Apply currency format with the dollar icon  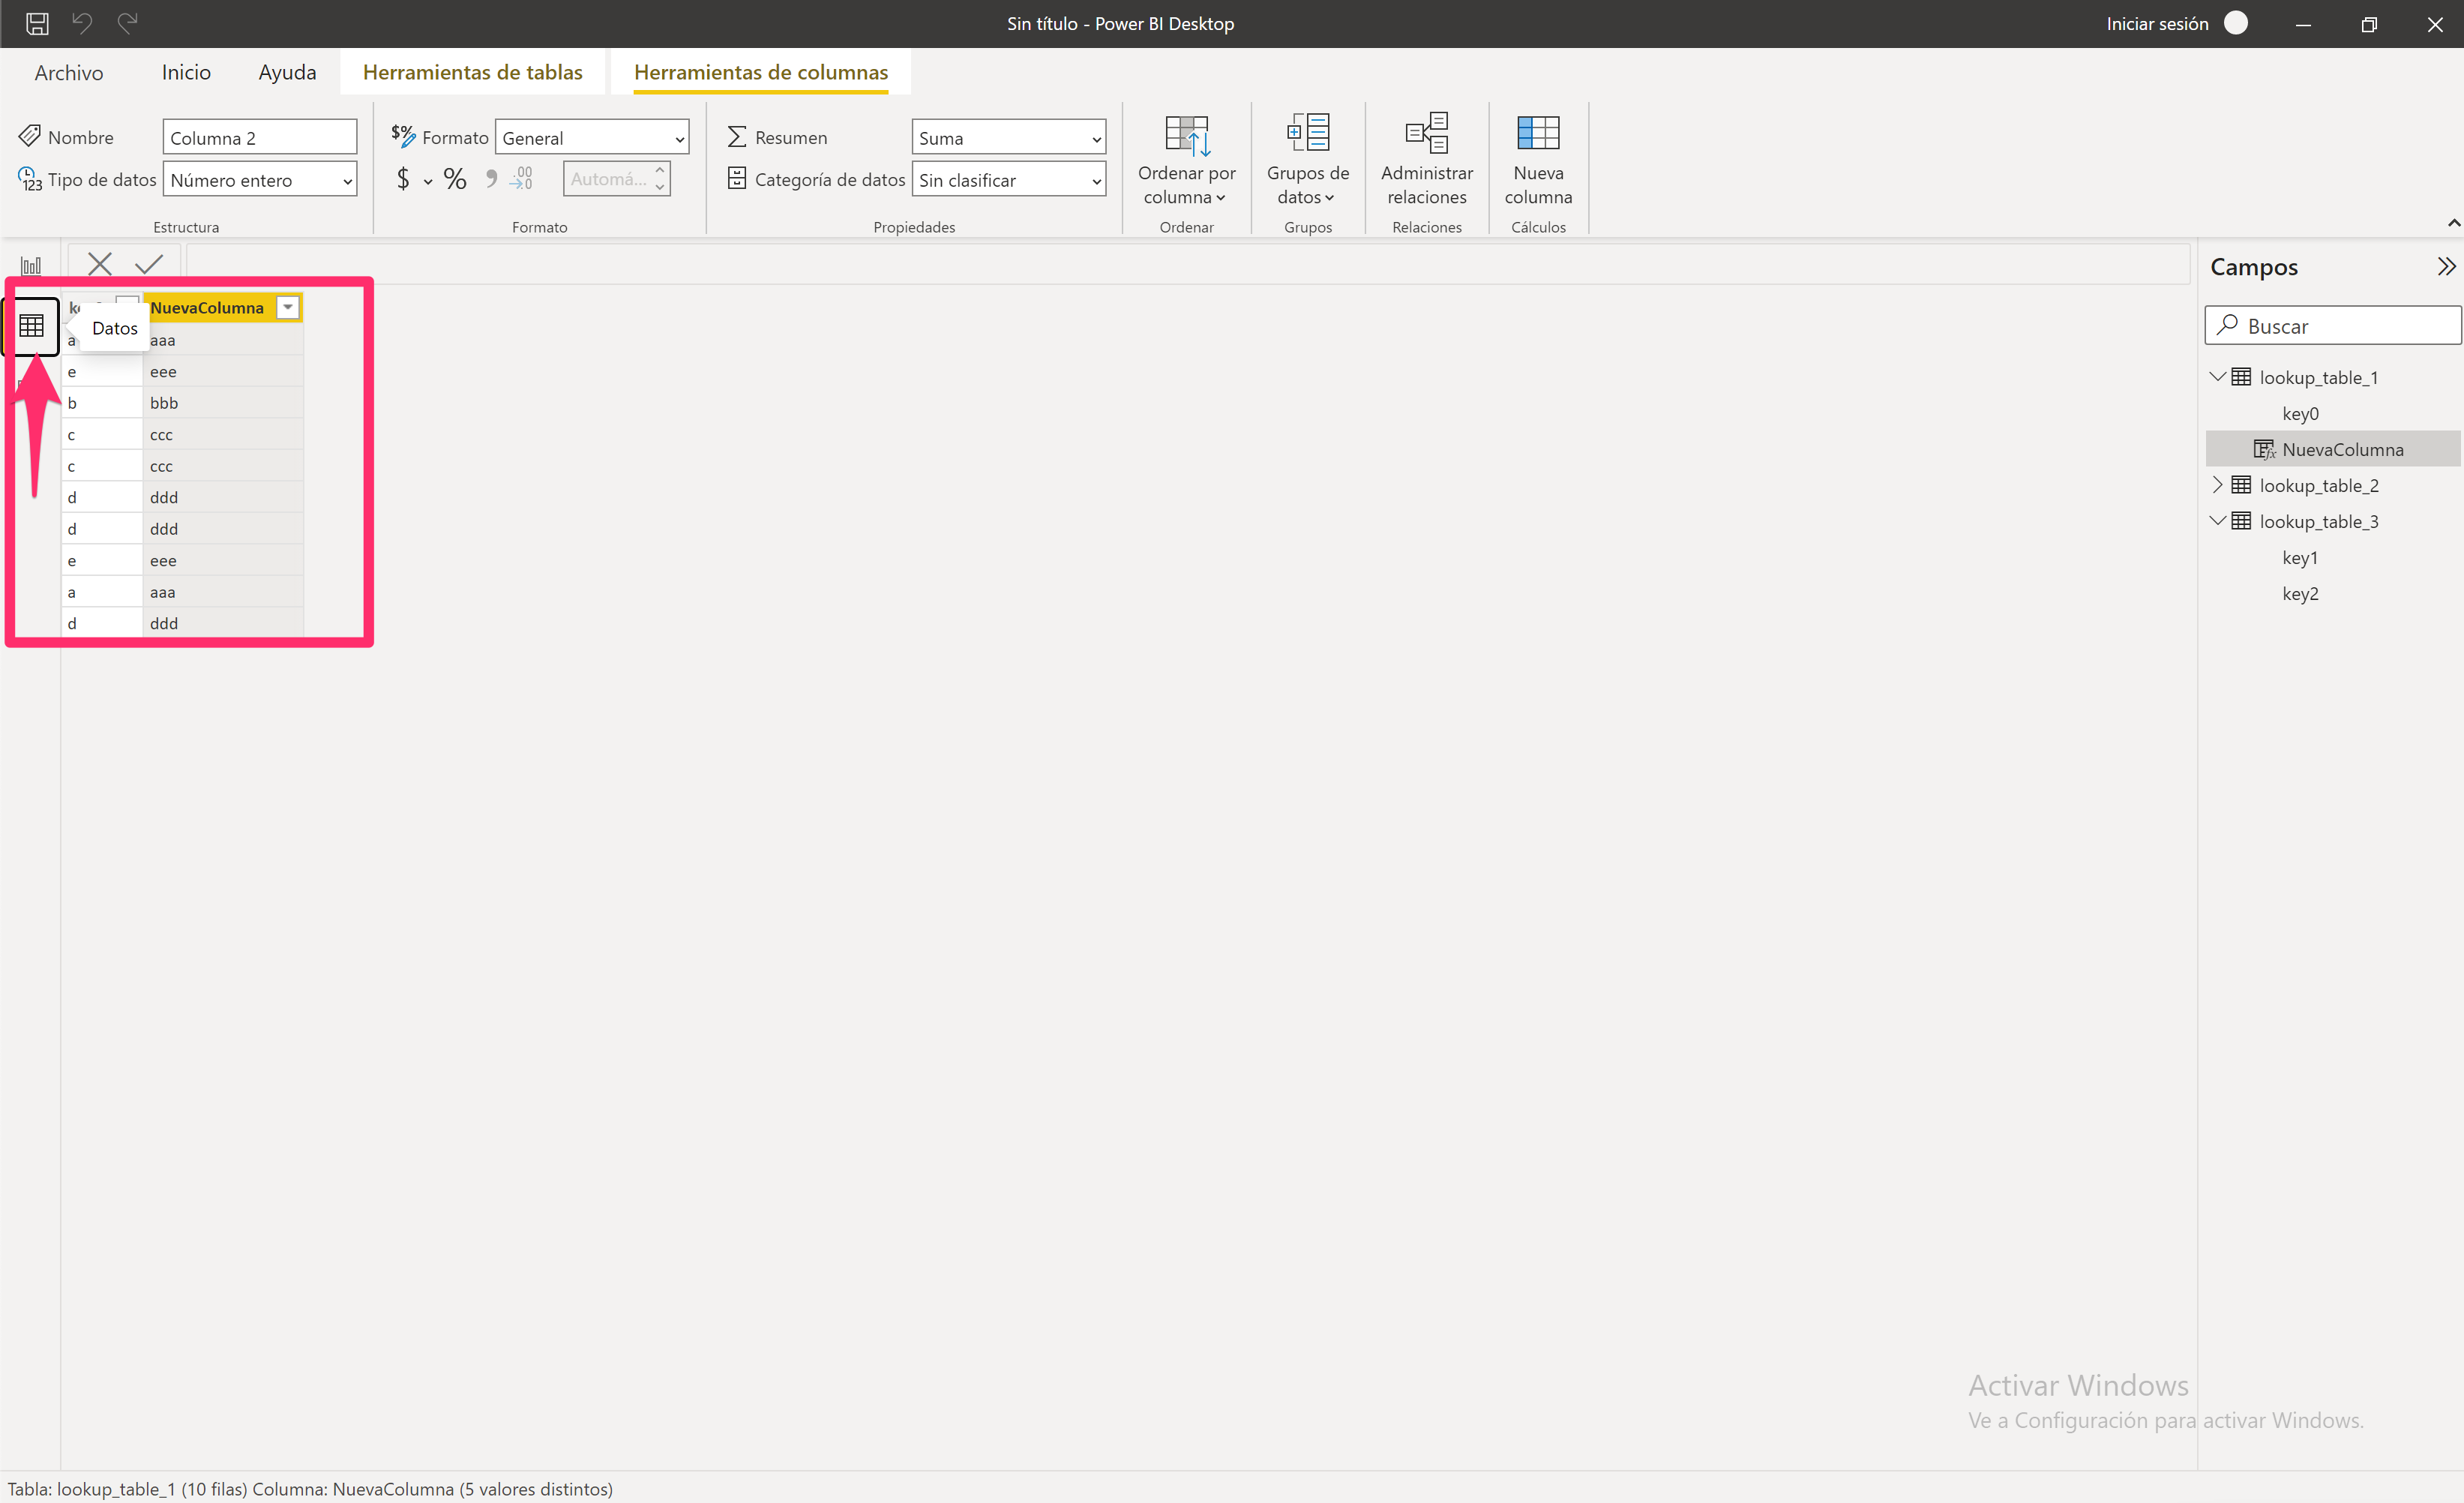(x=403, y=179)
